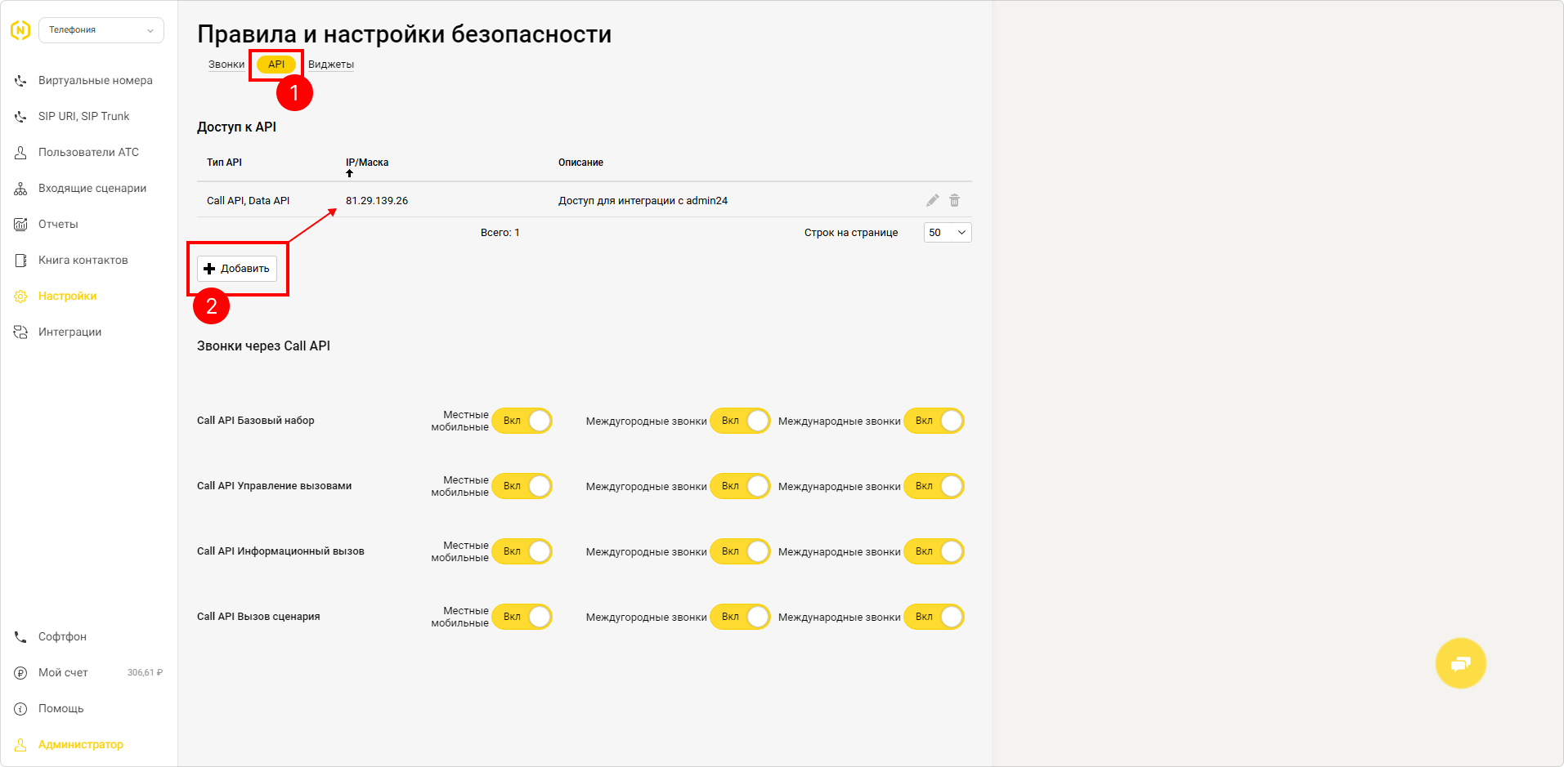Click the Настройки gear icon in sidebar
1564x767 pixels.
20,297
